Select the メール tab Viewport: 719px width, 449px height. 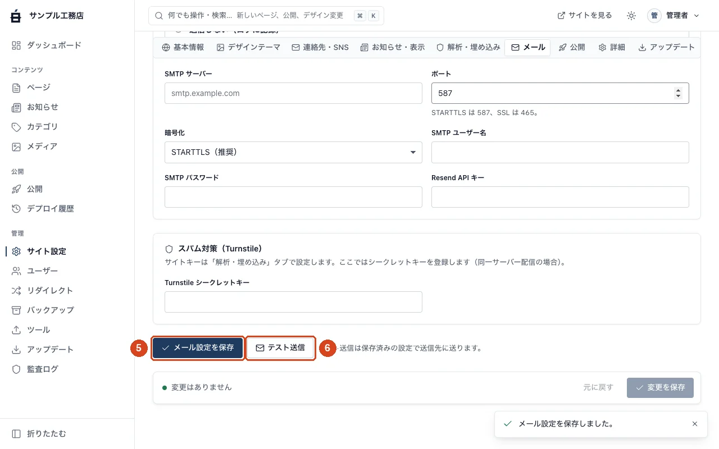click(x=528, y=47)
